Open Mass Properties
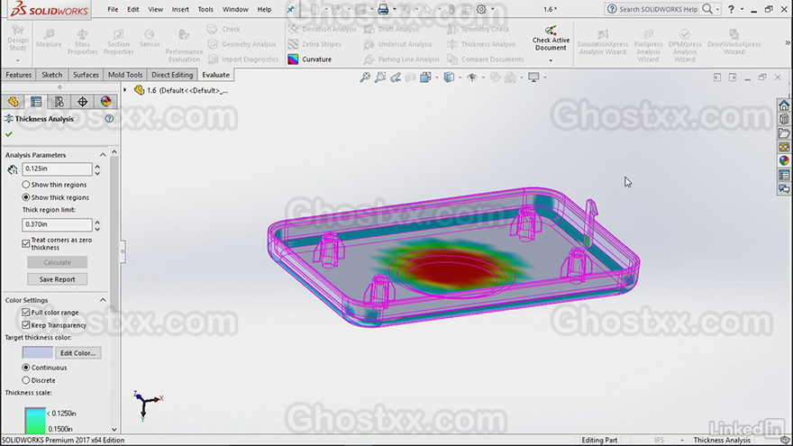793x446 pixels. (x=82, y=41)
